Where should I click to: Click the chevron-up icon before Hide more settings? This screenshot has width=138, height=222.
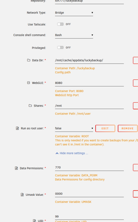coord(57,153)
